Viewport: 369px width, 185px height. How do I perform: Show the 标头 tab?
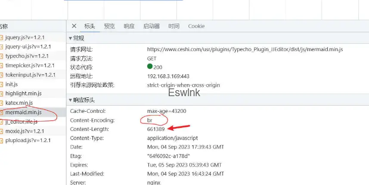pyautogui.click(x=90, y=26)
